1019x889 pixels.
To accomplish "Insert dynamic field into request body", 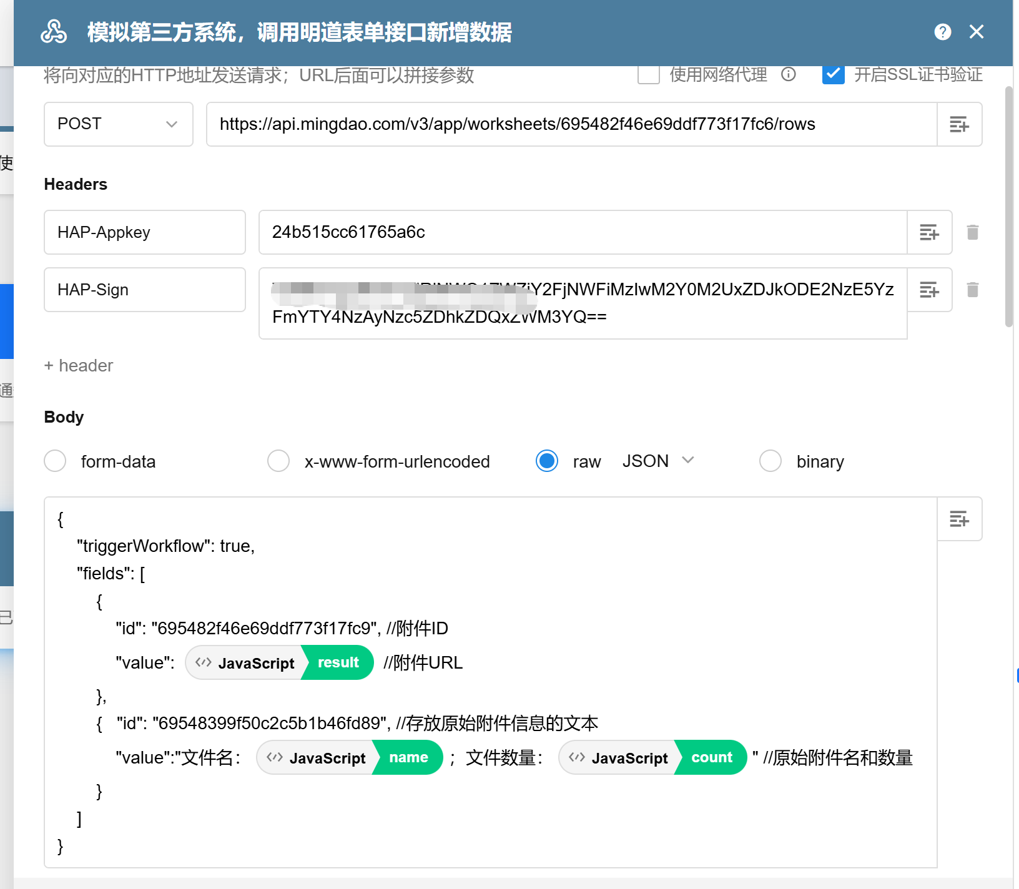I will [959, 519].
